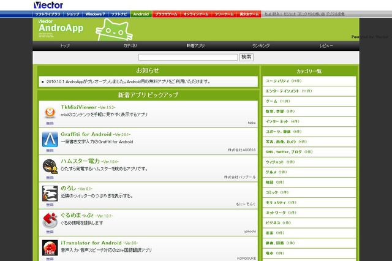The height and width of the screenshot is (261, 392).
Task: Open the セキュリティ category
Action: point(309,203)
